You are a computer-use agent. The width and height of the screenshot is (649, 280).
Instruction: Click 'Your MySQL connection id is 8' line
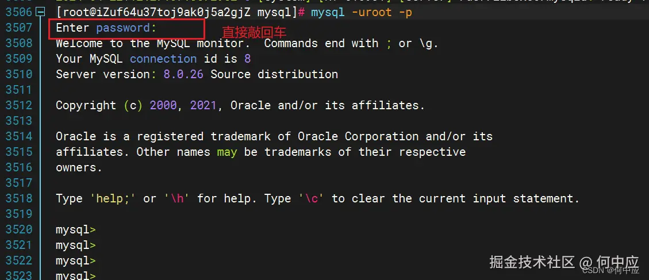click(153, 59)
